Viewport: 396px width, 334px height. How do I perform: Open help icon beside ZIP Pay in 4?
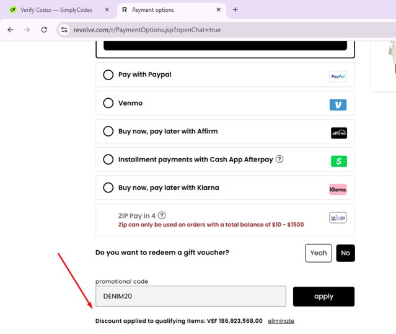coord(162,215)
